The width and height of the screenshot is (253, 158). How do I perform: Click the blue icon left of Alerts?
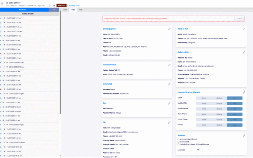pos(54,5)
